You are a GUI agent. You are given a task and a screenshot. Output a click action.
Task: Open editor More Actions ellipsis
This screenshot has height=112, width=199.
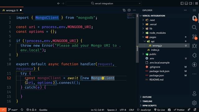click(134, 10)
